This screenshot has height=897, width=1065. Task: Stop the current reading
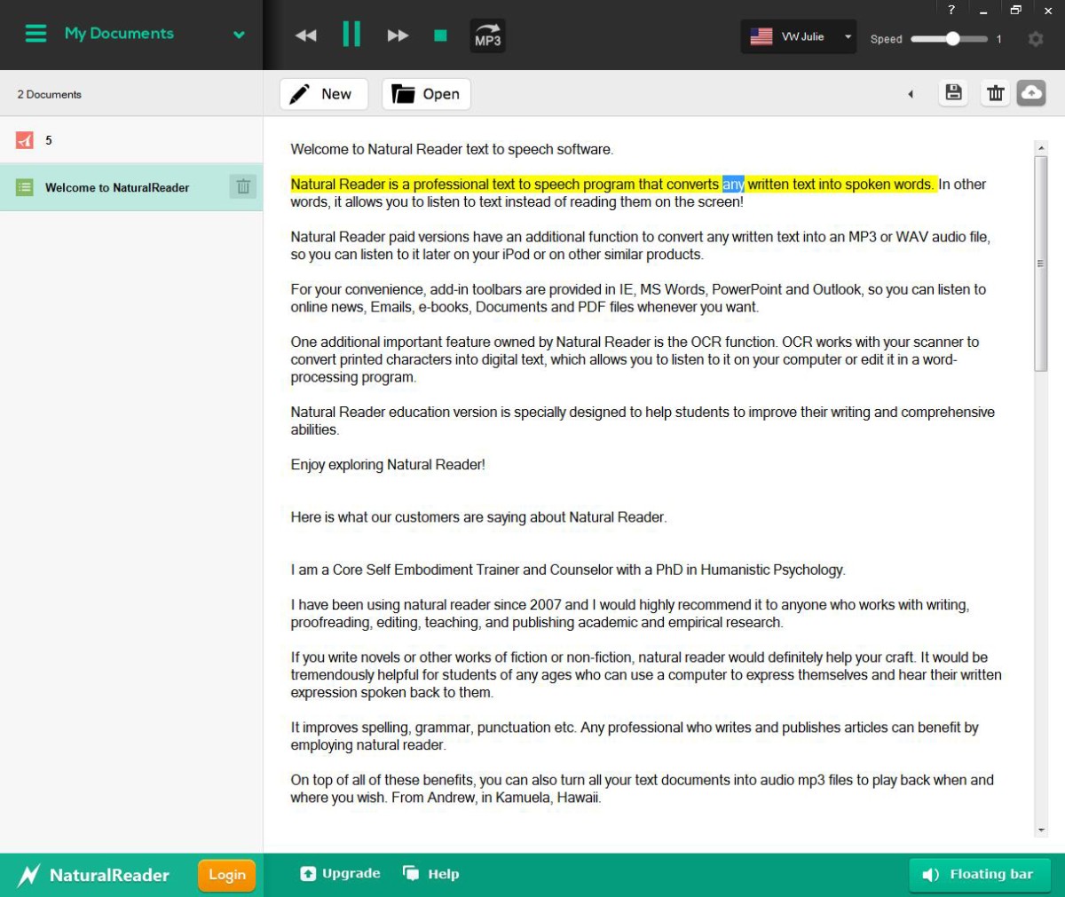tap(440, 35)
